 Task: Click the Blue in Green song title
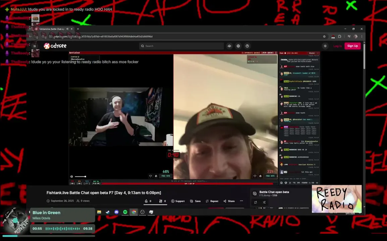46,213
